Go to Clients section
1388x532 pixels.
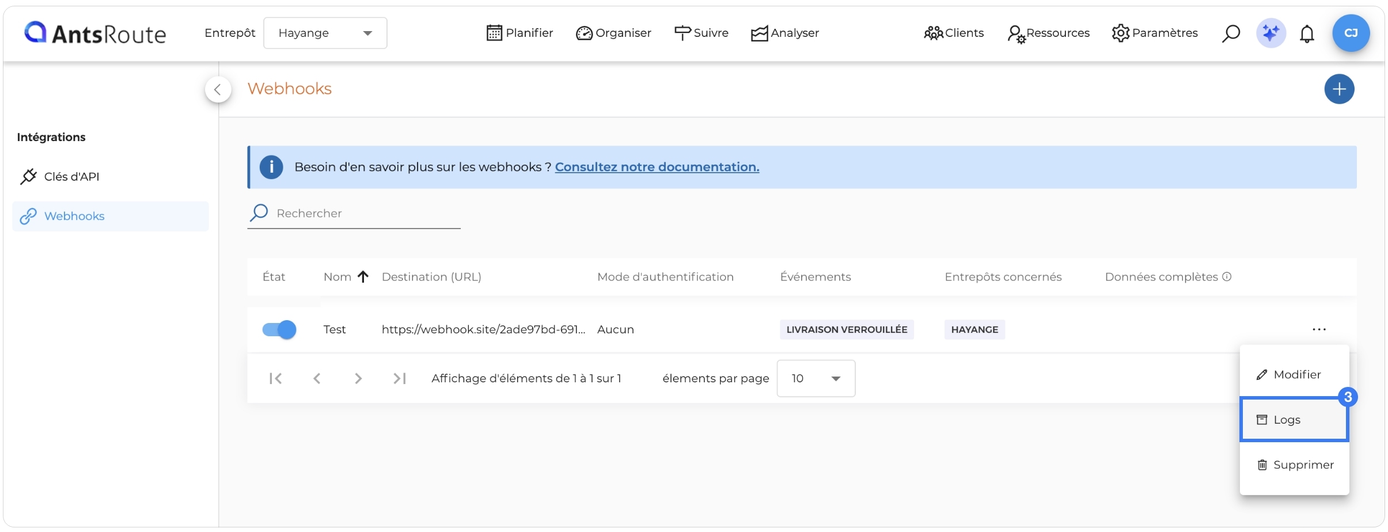(x=954, y=33)
